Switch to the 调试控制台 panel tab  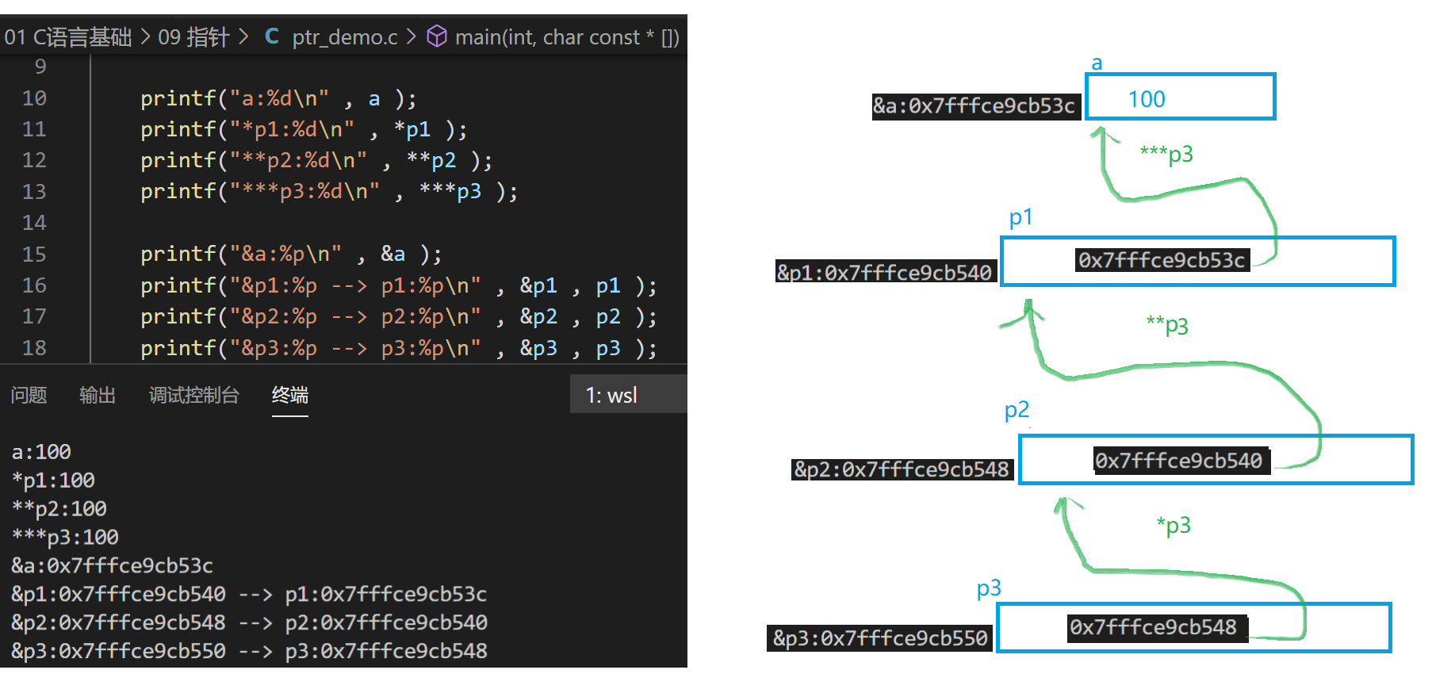pos(194,395)
